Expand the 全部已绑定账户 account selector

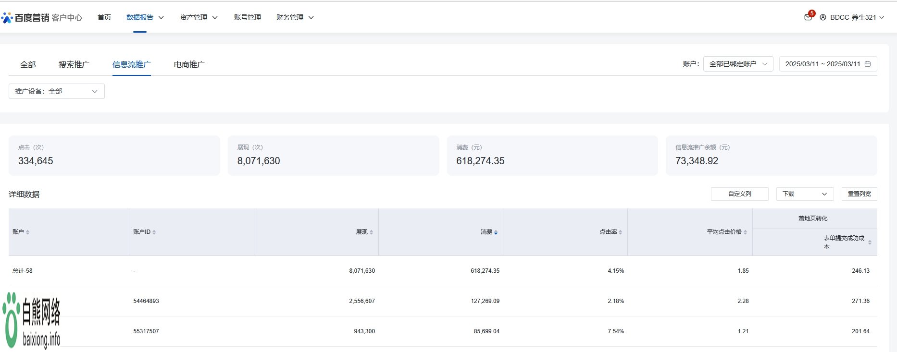click(738, 64)
